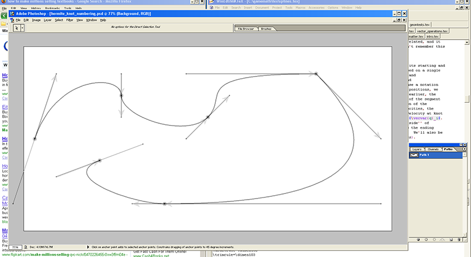Click the anchor point at the curve's lower-left start
Screen dimensions: 471x257
99,160
